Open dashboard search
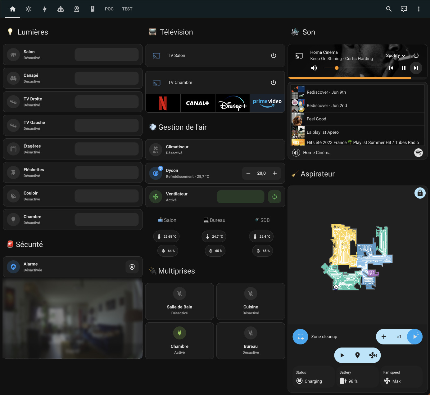430x395 pixels. [x=389, y=9]
